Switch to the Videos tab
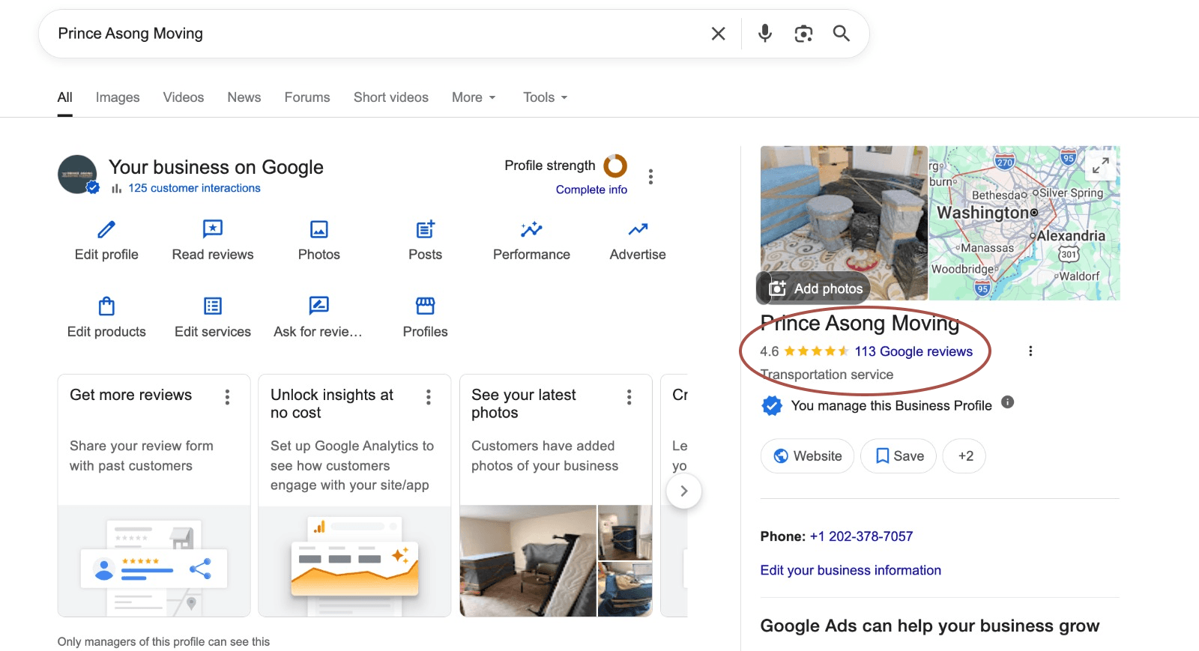 pos(184,97)
